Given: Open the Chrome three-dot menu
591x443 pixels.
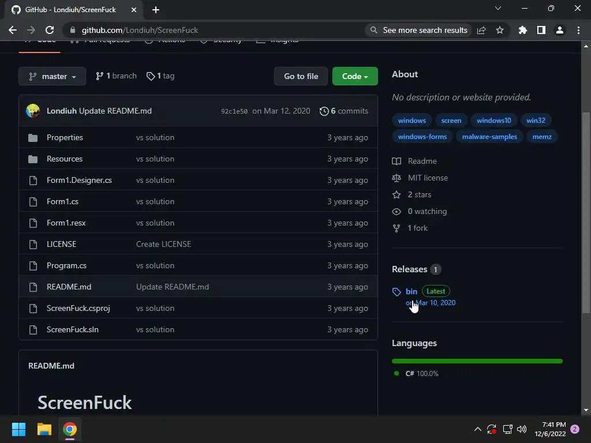Looking at the screenshot, I should 578,30.
